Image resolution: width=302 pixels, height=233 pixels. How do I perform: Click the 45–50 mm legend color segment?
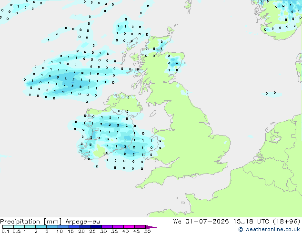140,227
